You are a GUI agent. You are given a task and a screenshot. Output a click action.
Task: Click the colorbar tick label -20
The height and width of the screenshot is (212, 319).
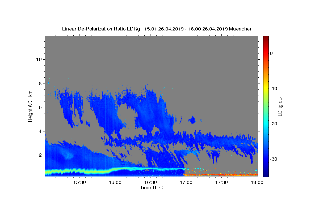(274, 124)
